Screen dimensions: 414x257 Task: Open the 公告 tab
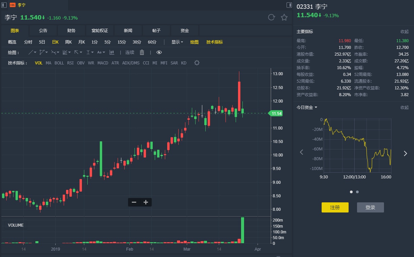pos(43,31)
